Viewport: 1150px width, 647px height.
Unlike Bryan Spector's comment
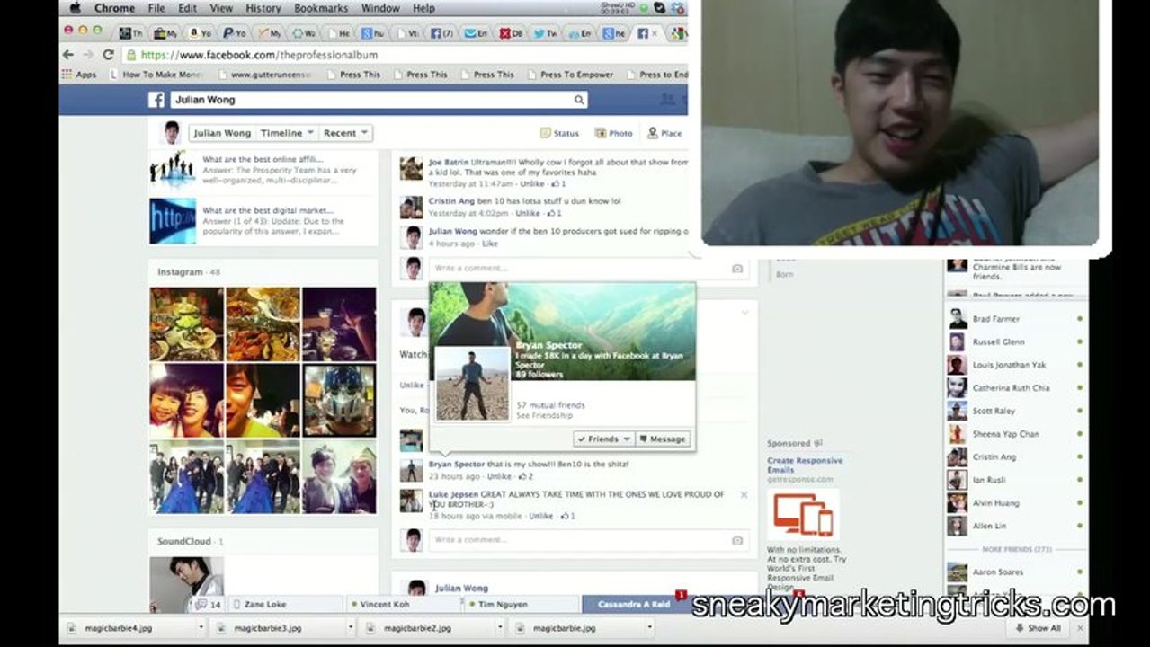coord(498,477)
